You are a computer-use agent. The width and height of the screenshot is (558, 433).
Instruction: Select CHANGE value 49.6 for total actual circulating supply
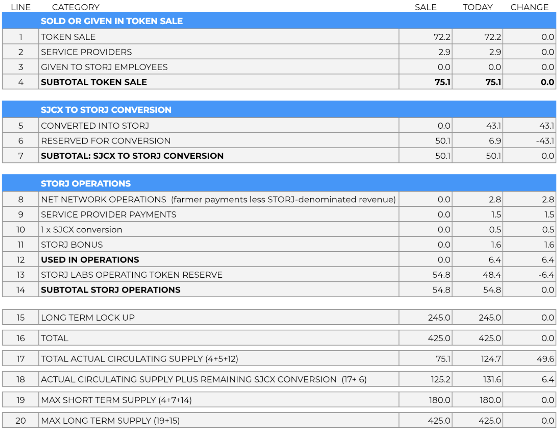pos(546,359)
